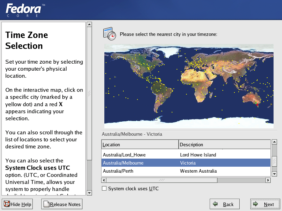Click help panel vertical scrollbar thumb
The image size is (282, 211).
(x=90, y=94)
